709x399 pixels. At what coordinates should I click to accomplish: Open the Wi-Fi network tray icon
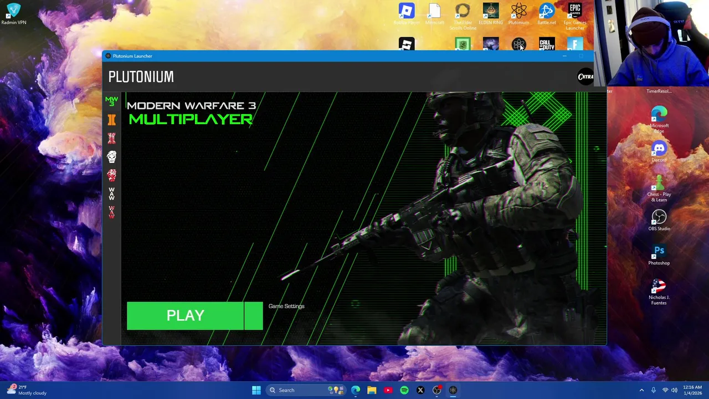[x=665, y=390]
